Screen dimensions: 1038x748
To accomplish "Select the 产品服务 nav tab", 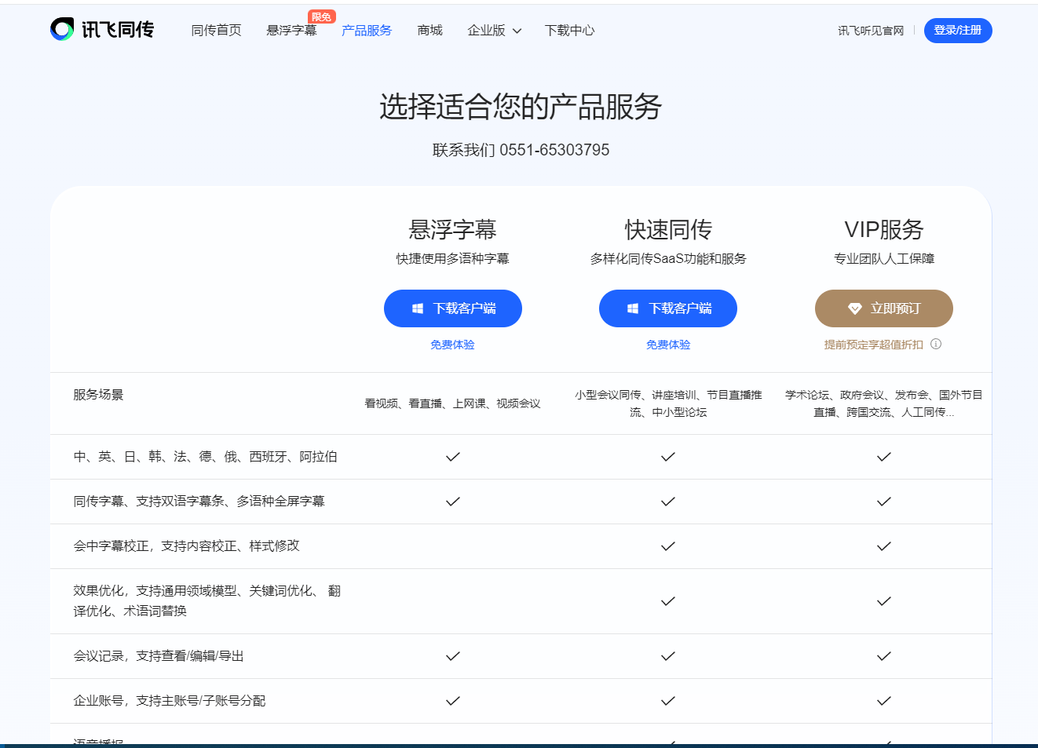I will click(367, 31).
